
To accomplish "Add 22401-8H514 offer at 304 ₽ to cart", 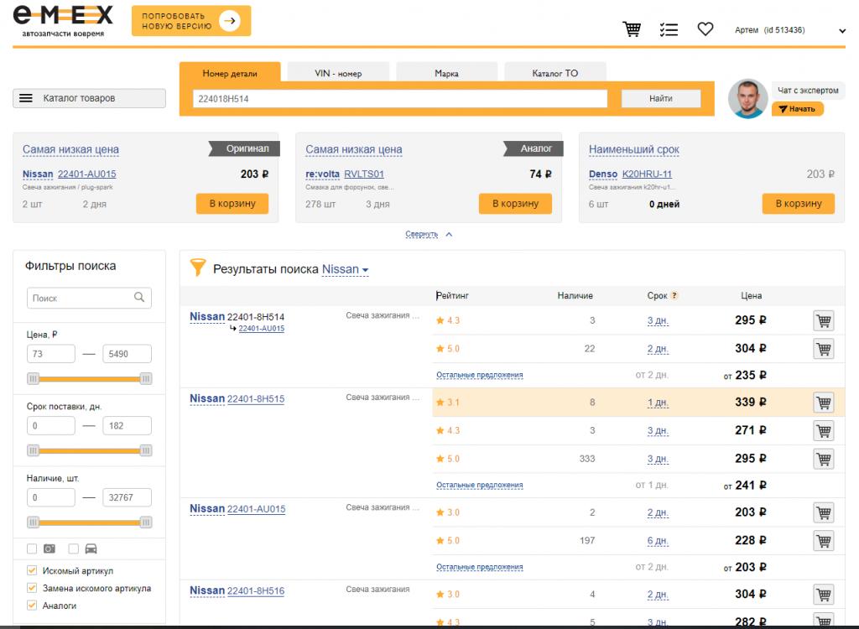I will pos(824,349).
